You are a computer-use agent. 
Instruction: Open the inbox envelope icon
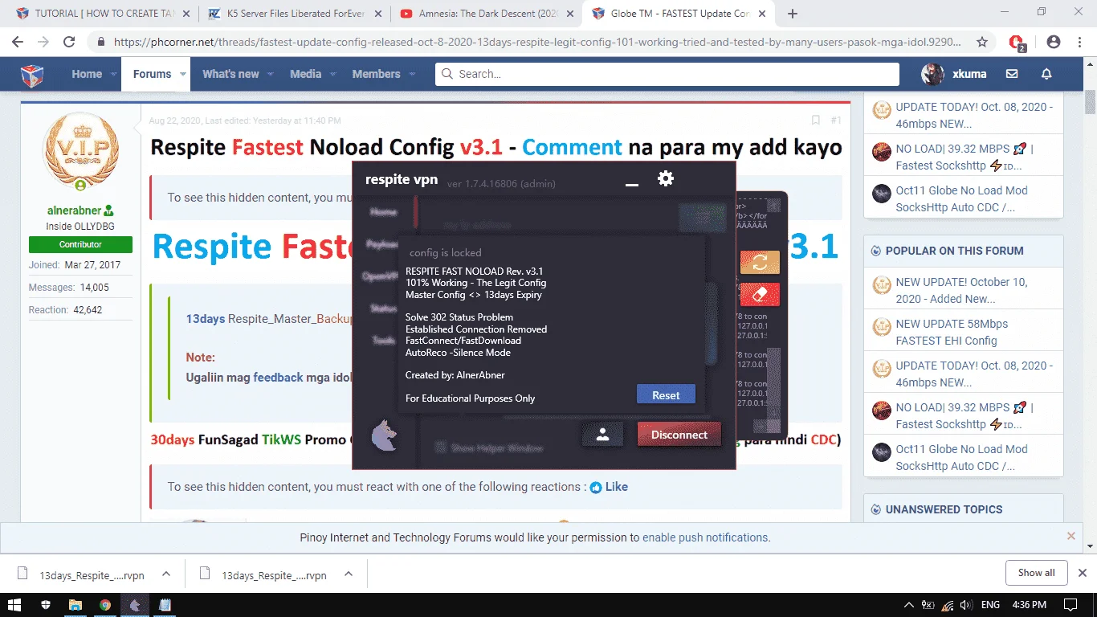tap(1012, 74)
